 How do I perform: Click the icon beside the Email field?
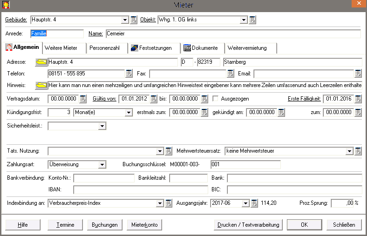(x=358, y=74)
